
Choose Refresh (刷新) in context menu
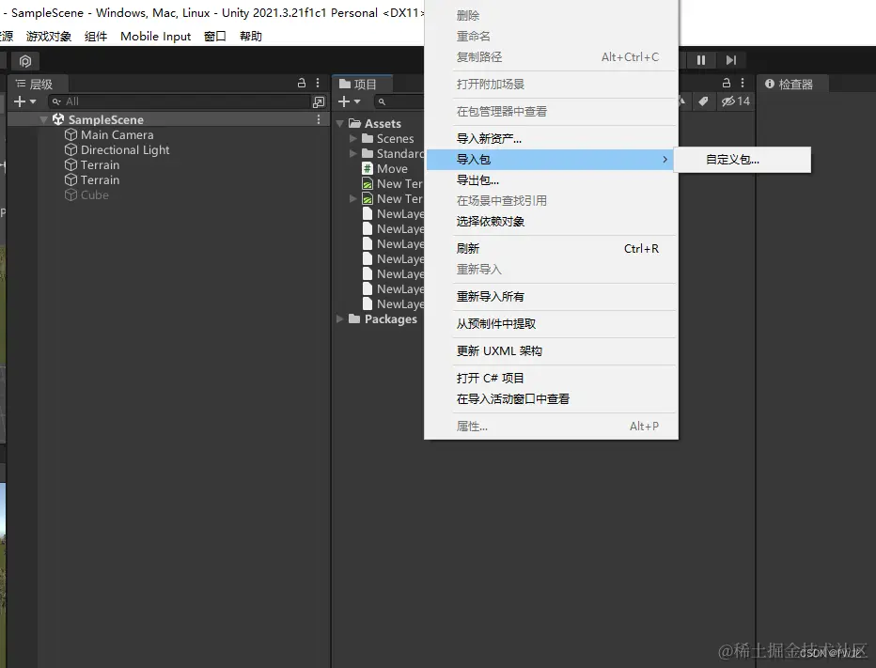pos(550,249)
